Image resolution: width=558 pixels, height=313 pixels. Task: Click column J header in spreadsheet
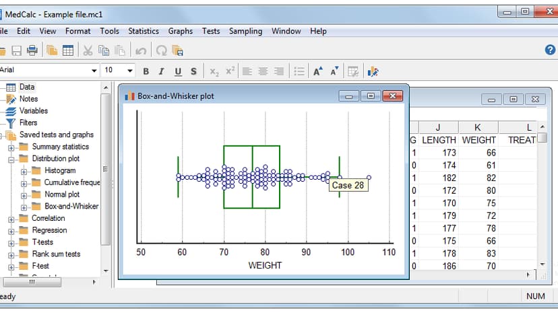[438, 127]
